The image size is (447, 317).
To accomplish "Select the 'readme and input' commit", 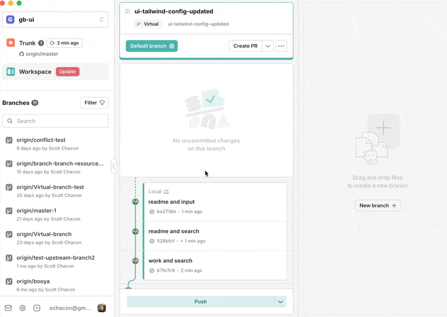I will (x=172, y=202).
